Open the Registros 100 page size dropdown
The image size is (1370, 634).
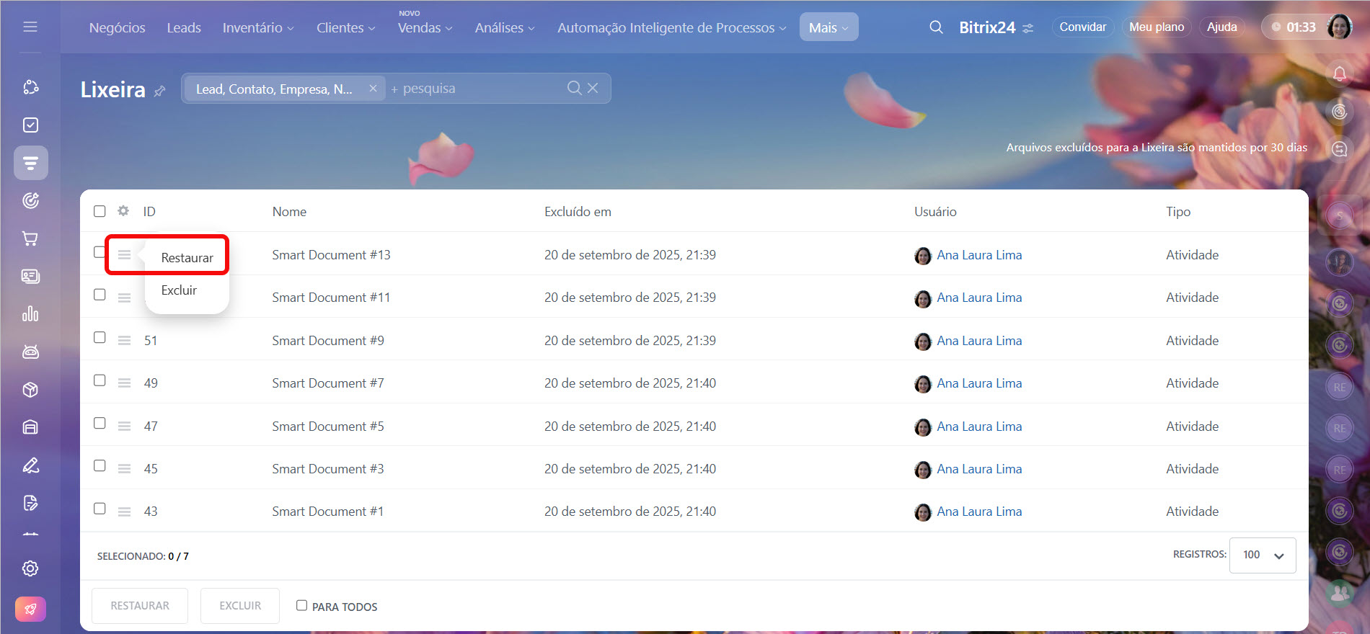(x=1262, y=555)
